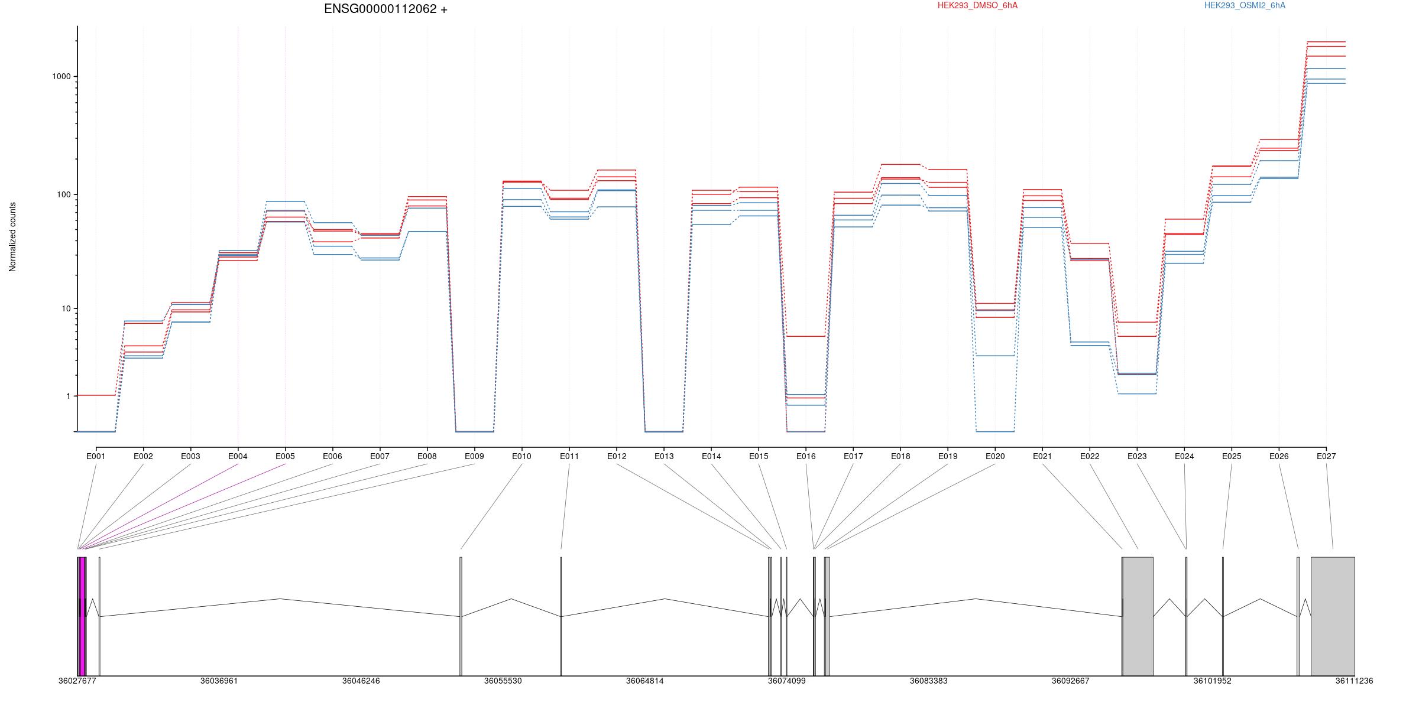Click the 10 tick on y-axis

point(66,308)
